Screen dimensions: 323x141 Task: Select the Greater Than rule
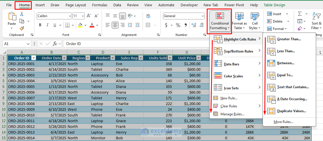coord(289,39)
